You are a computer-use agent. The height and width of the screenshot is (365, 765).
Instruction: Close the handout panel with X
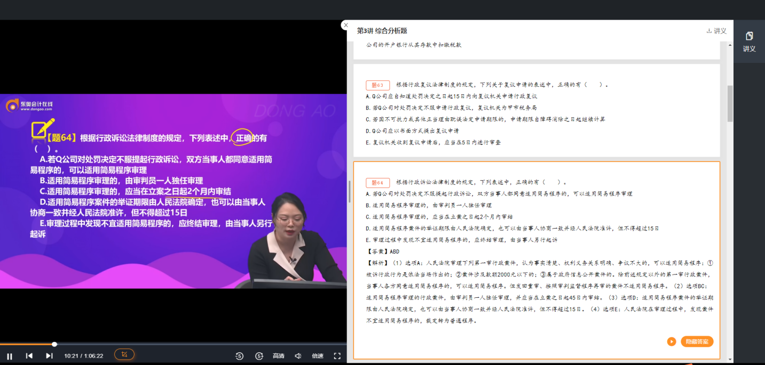click(x=345, y=25)
